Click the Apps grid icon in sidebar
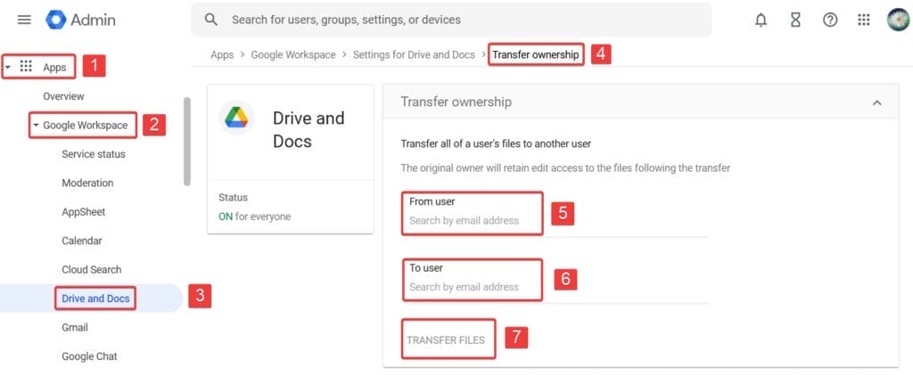Image resolution: width=913 pixels, height=375 pixels. click(26, 67)
